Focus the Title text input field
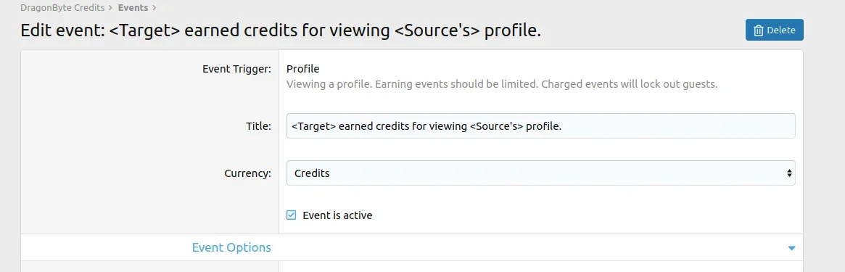The width and height of the screenshot is (845, 272). pyautogui.click(x=540, y=125)
